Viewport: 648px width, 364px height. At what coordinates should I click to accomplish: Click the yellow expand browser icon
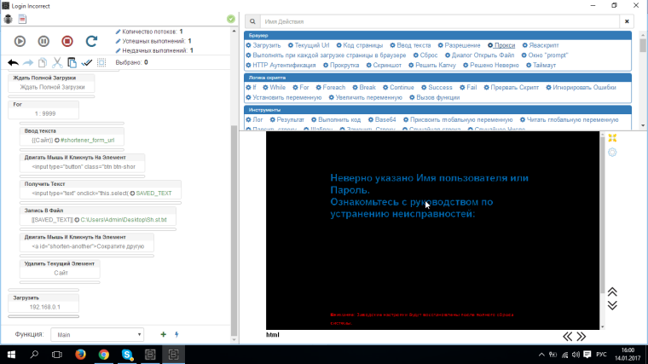612,138
